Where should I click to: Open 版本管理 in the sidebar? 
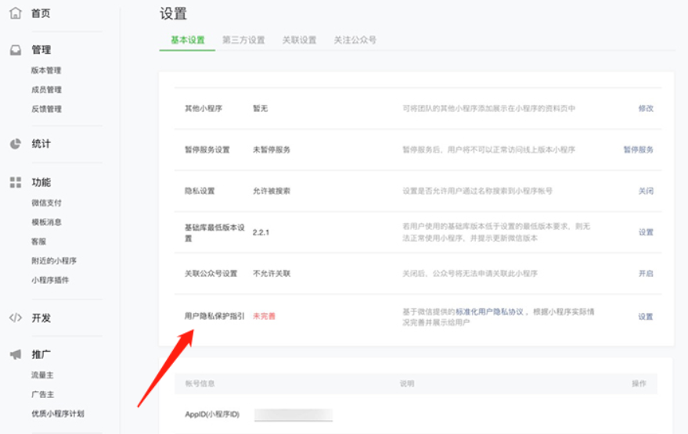click(46, 70)
